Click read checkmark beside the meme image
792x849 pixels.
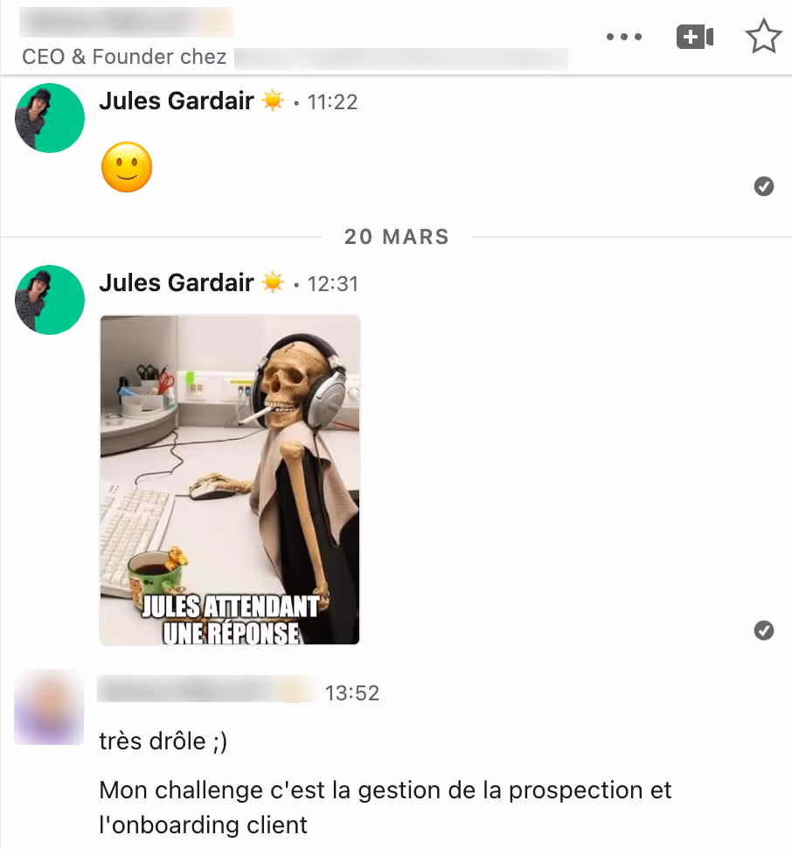763,630
